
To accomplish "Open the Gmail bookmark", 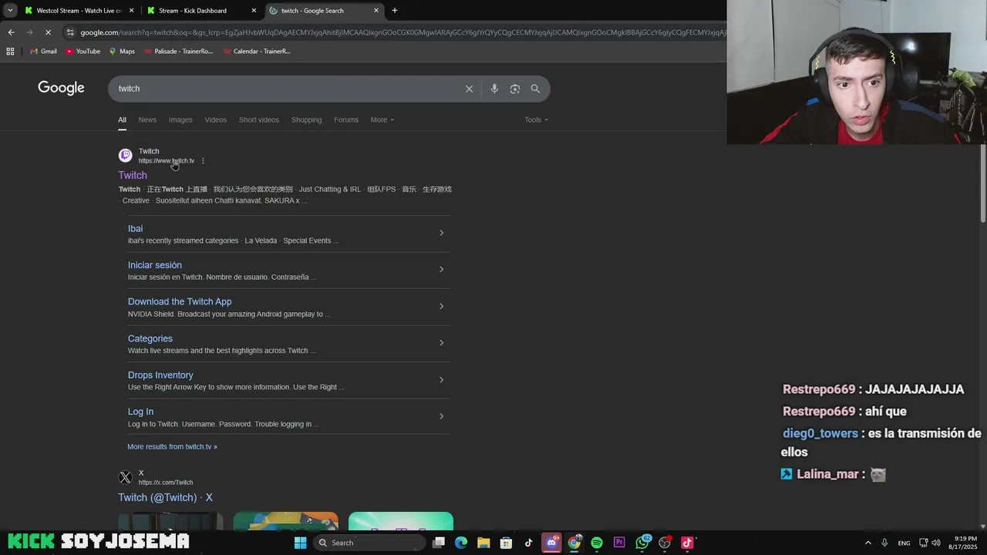I will [x=42, y=52].
